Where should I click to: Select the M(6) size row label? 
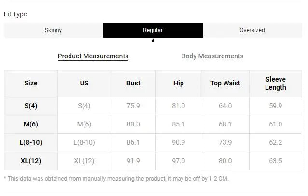pos(31,124)
